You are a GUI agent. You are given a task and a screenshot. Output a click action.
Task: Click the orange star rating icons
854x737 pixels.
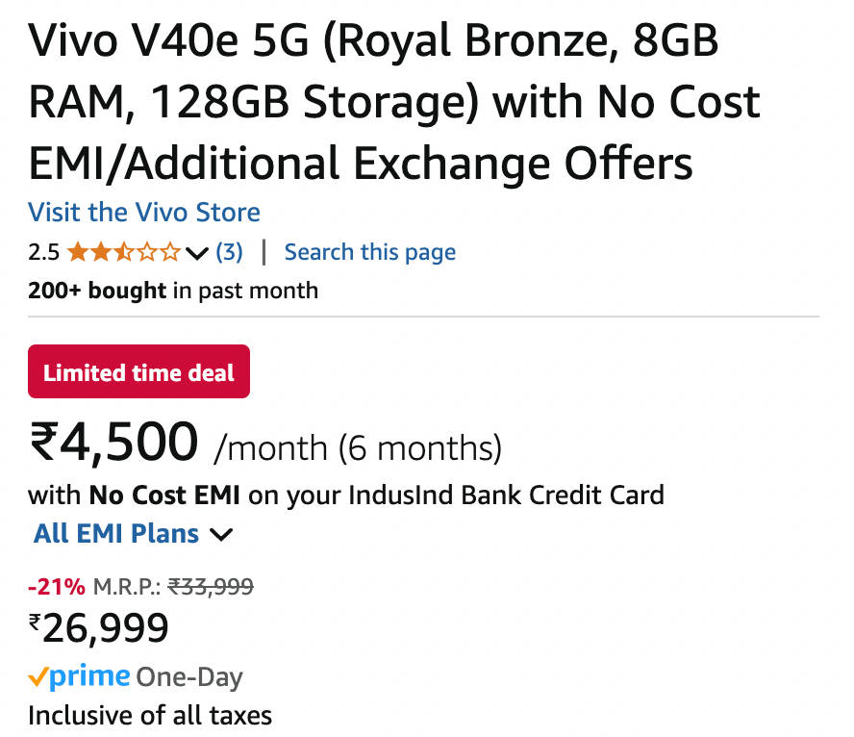(123, 253)
